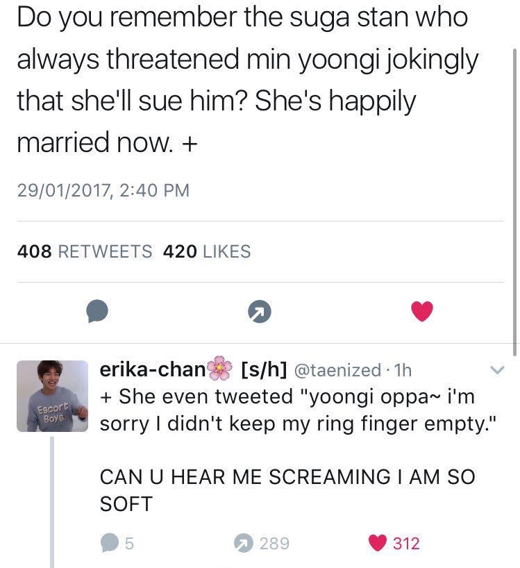View the 408 Retweets list
Screen dimensions: 520x568
pos(85,251)
